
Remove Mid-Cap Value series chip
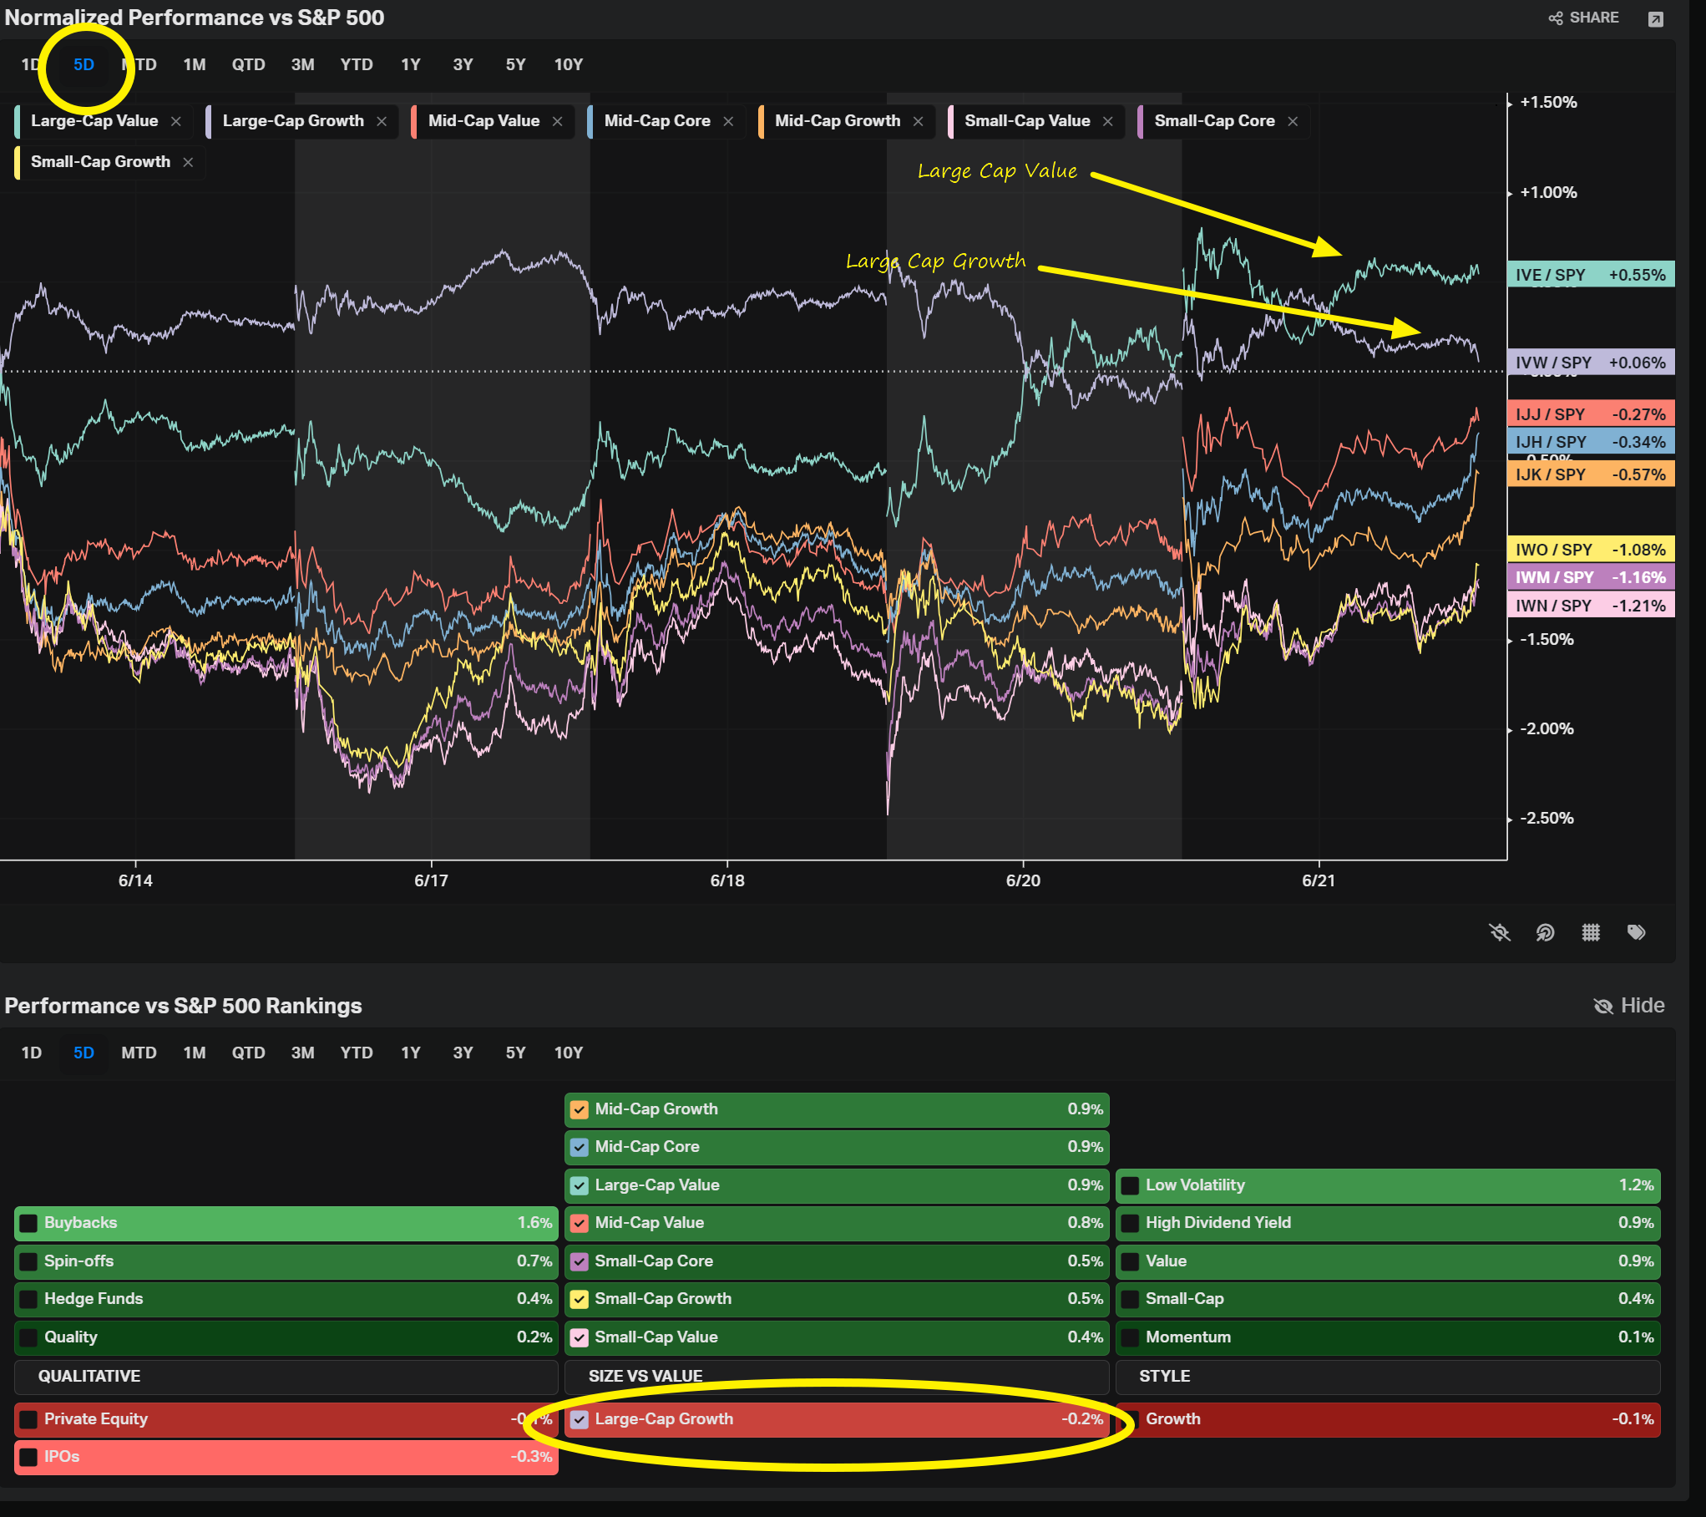(558, 121)
